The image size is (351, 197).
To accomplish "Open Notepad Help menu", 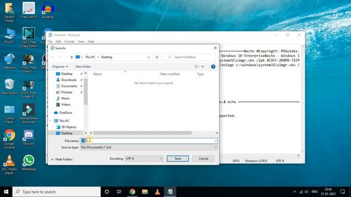I will (x=91, y=42).
